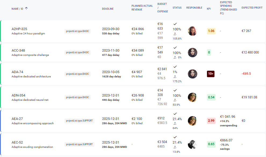Open project A2HP-325
Viewport: 266px width, 157px height.
pyautogui.click(x=19, y=29)
